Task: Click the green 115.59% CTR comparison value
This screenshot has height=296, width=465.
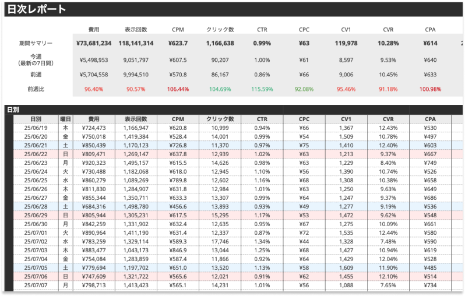Action: click(x=262, y=89)
